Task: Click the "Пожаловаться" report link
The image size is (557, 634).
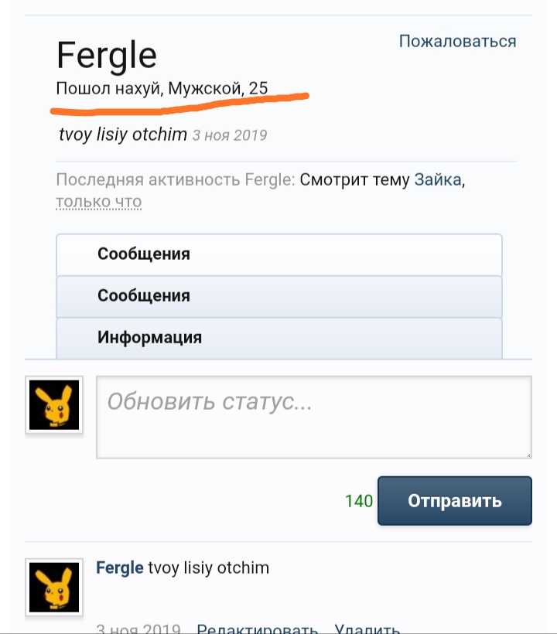Action: pyautogui.click(x=457, y=41)
